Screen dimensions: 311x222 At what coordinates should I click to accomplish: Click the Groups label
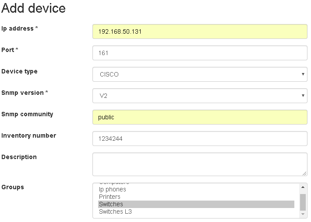[13, 187]
